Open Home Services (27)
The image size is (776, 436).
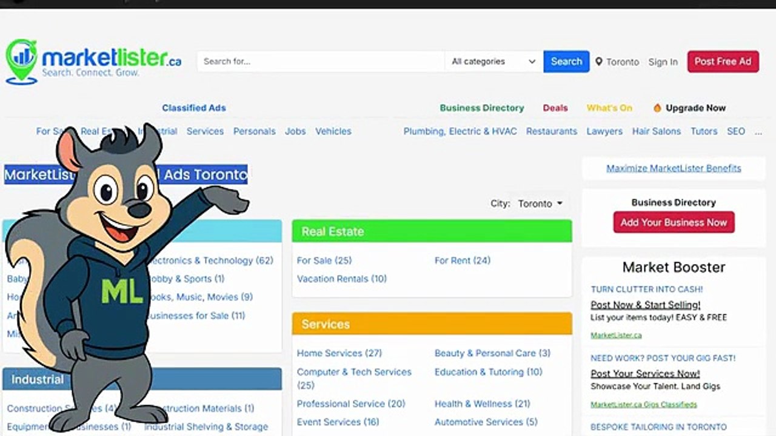(339, 353)
